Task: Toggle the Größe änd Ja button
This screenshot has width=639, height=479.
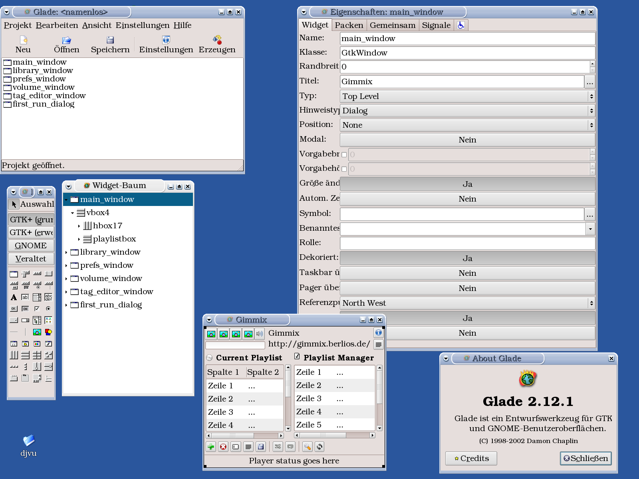Action: [x=467, y=184]
